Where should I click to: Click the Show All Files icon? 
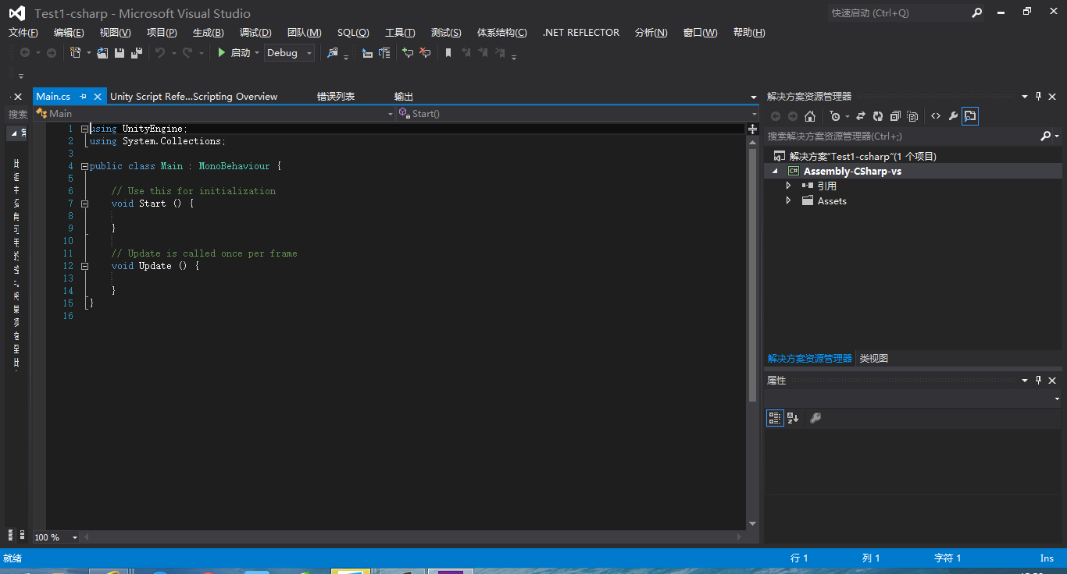click(913, 116)
